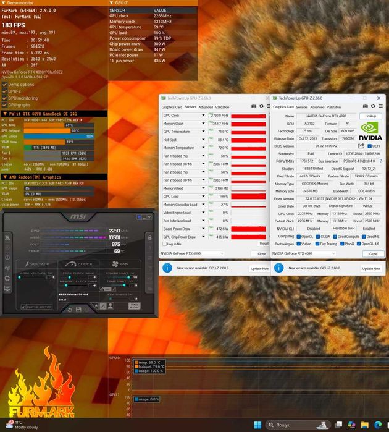The image size is (389, 432).
Task: Click the Fan Sync button in Afterburner
Action: (x=135, y=306)
